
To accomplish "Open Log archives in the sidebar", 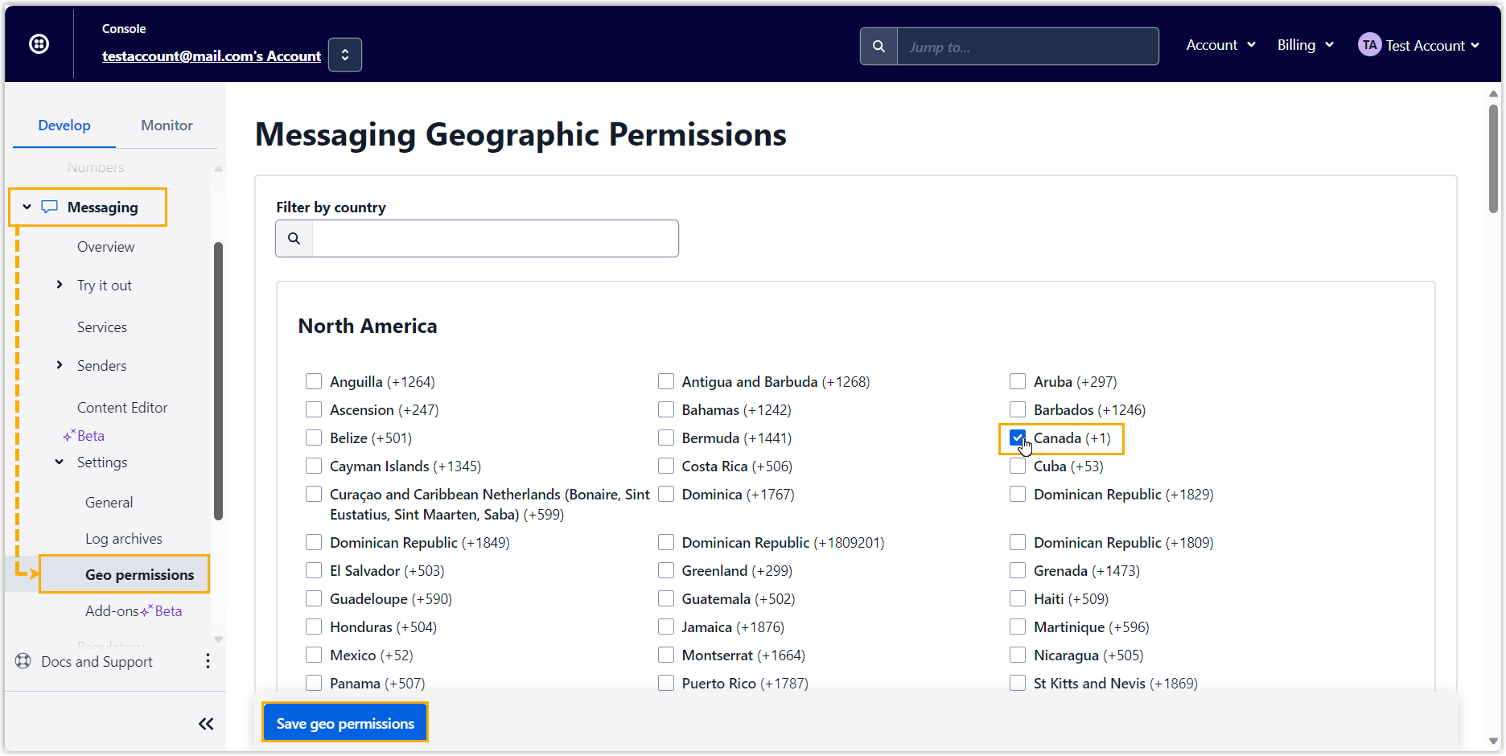I will [124, 539].
